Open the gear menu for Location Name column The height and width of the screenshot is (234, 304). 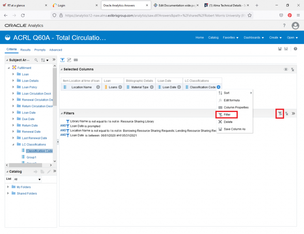tap(98, 87)
